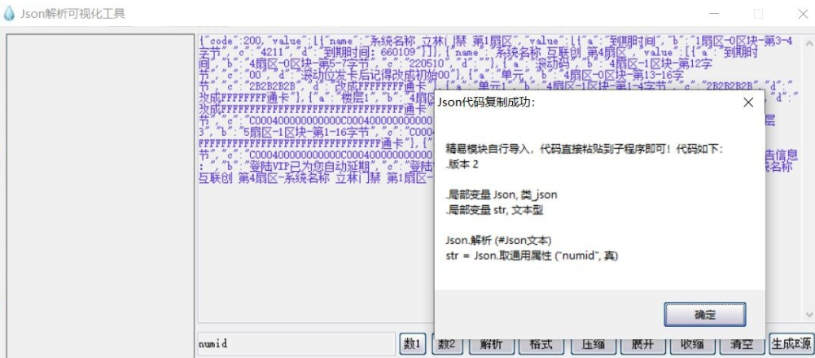Click the window title 'Json解析可视化工具'
Image resolution: width=815 pixels, height=358 pixels.
click(72, 14)
